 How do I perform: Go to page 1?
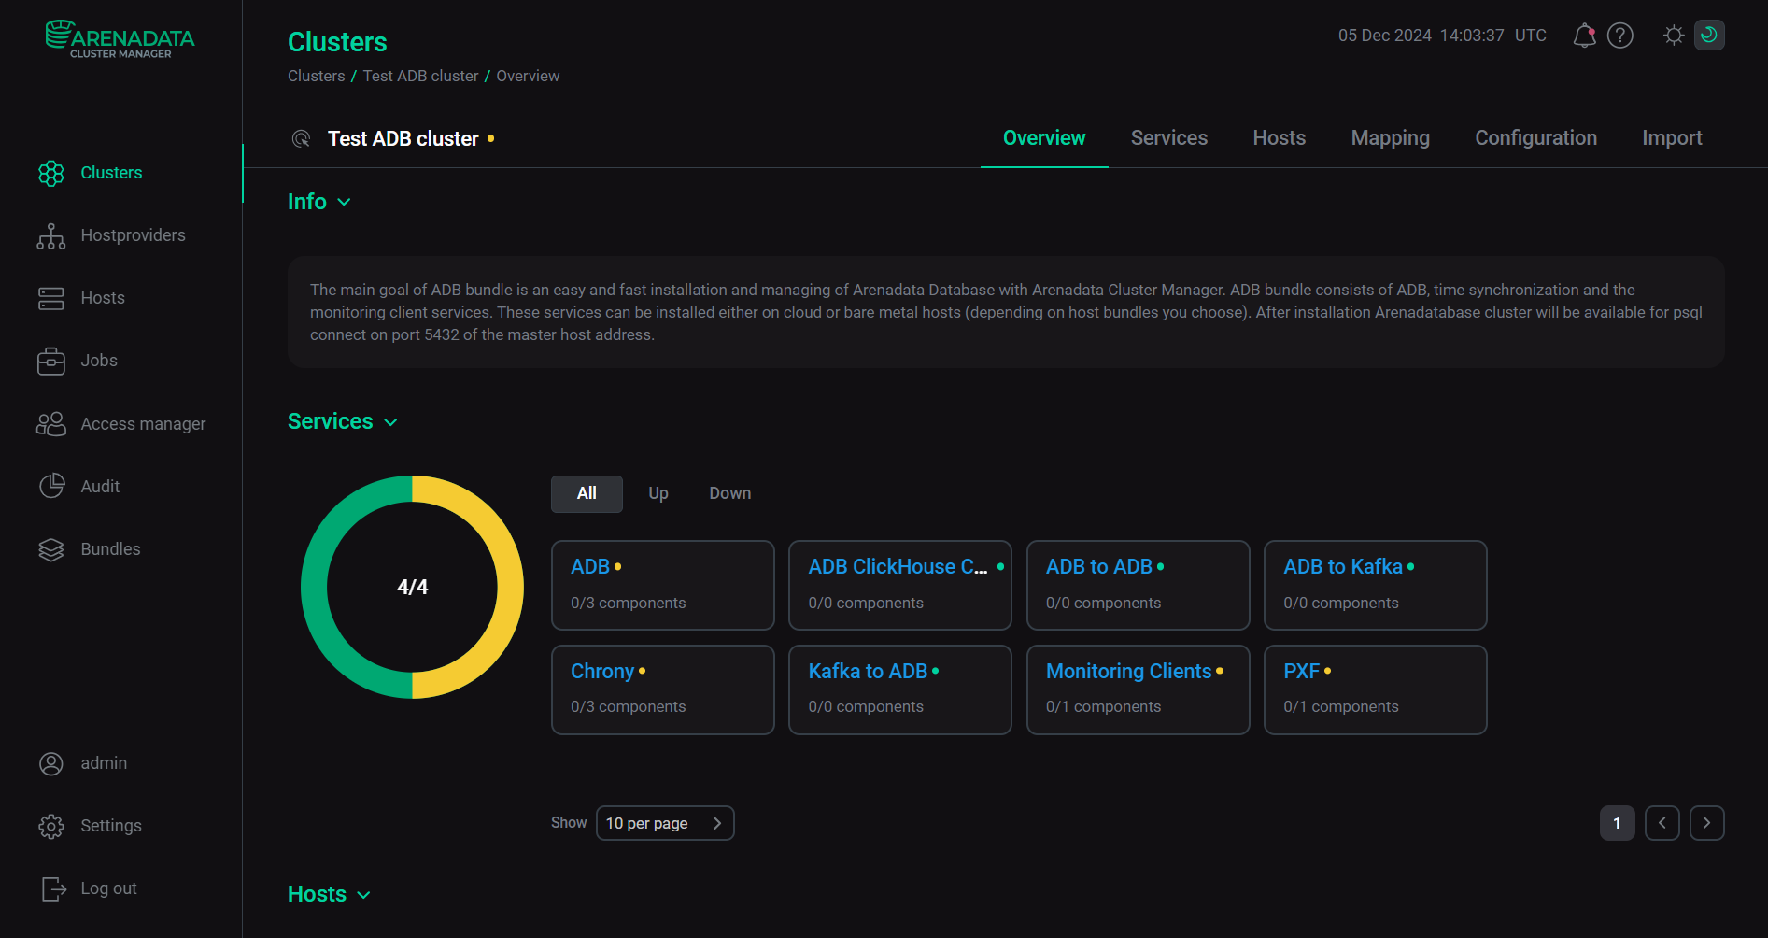tap(1618, 823)
